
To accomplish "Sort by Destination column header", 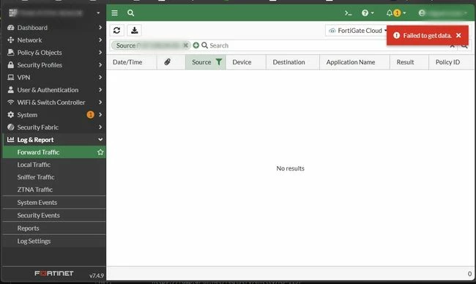I will (x=293, y=62).
